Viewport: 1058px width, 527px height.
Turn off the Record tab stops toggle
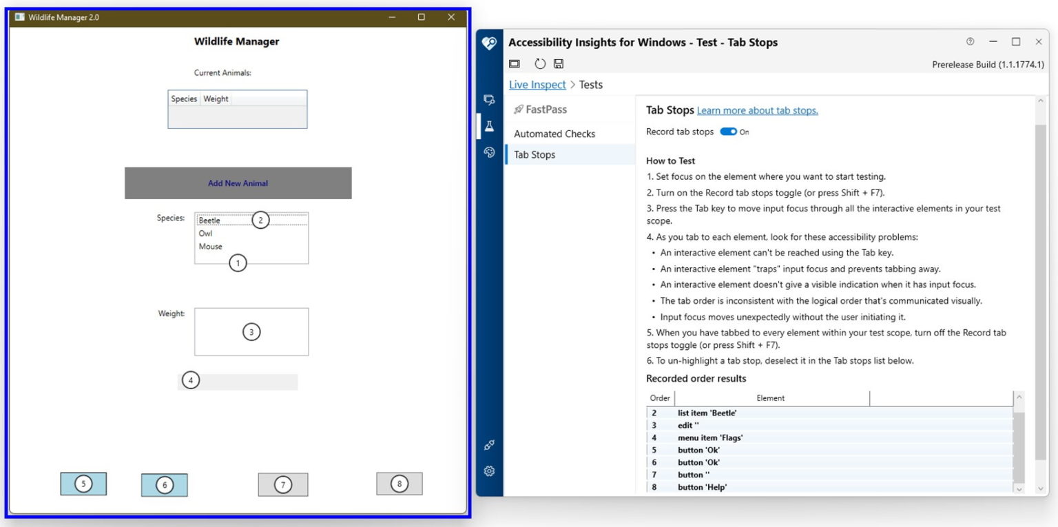tap(729, 132)
